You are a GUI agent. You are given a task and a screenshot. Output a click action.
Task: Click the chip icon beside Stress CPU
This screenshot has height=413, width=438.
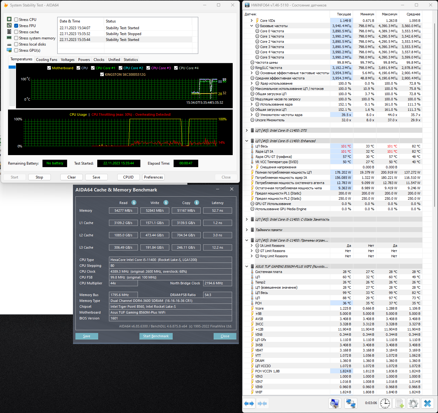pos(9,19)
